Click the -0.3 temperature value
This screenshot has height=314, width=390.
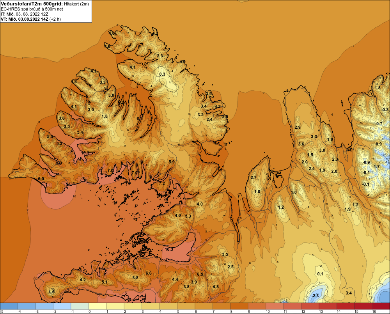click(x=385, y=110)
